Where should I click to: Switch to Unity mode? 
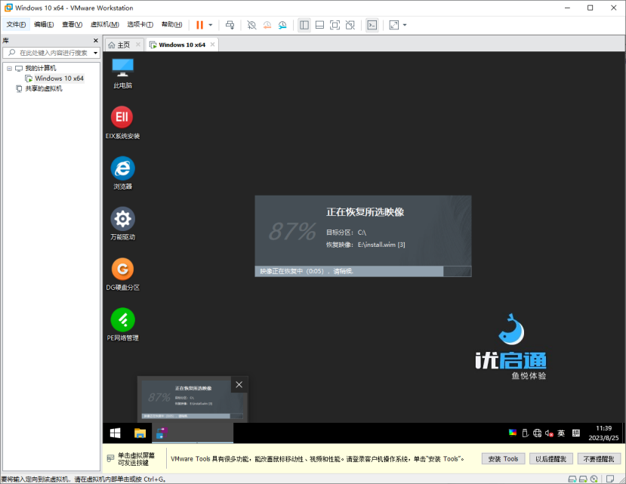[350, 25]
